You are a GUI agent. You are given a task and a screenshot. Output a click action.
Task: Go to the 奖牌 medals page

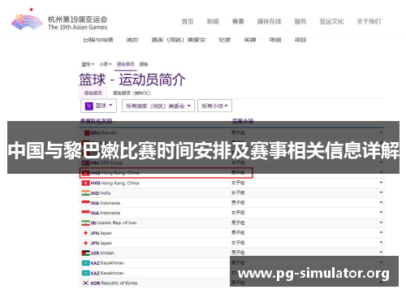click(x=250, y=40)
